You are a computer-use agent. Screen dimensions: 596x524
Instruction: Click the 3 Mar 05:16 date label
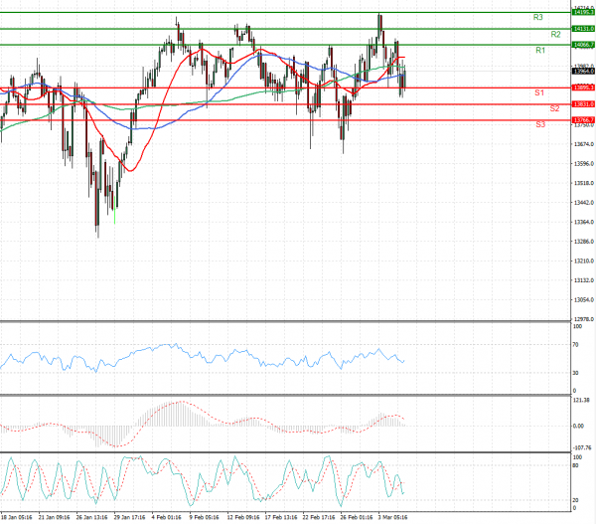pos(392,517)
